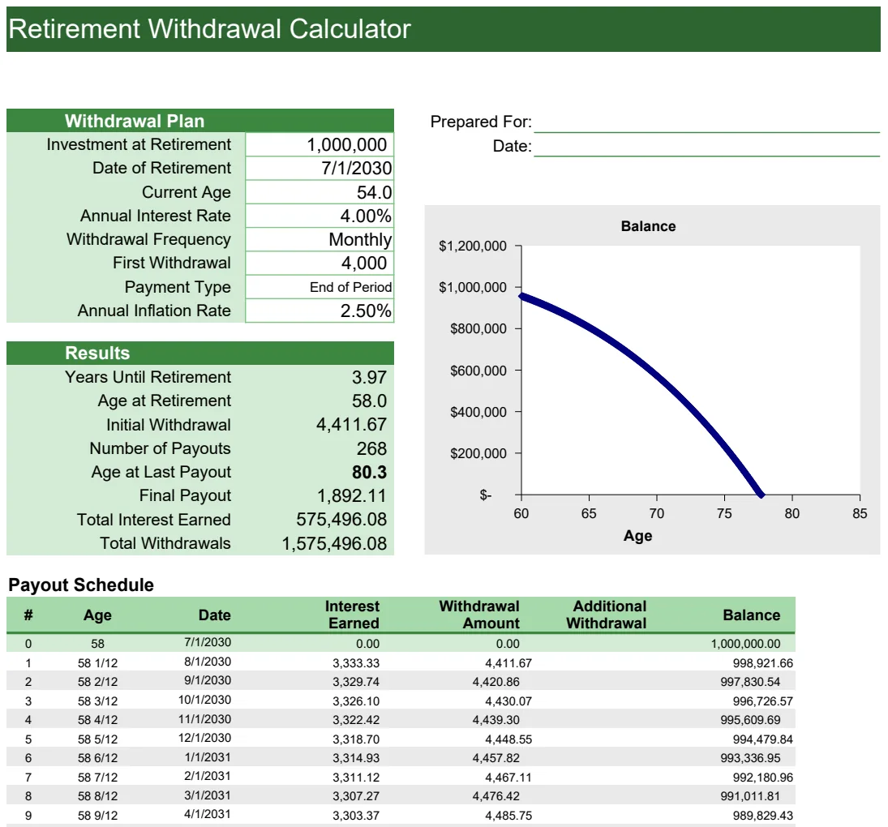This screenshot has height=827, width=888.
Task: Click the Age axis title on the chart
Action: [x=637, y=535]
